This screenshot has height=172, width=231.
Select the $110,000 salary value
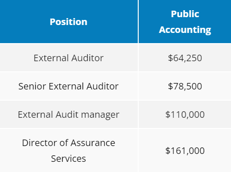(x=185, y=115)
